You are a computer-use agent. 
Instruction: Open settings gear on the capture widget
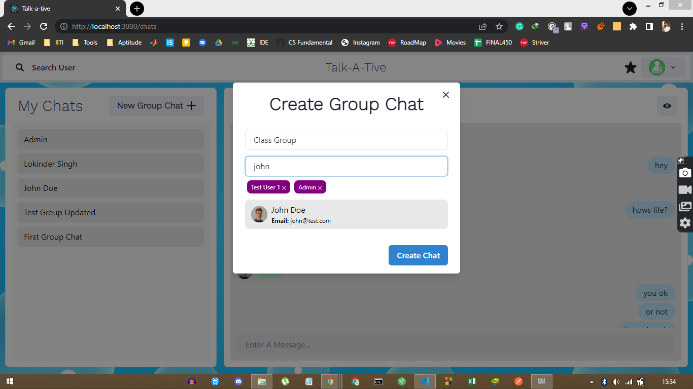[x=685, y=222]
